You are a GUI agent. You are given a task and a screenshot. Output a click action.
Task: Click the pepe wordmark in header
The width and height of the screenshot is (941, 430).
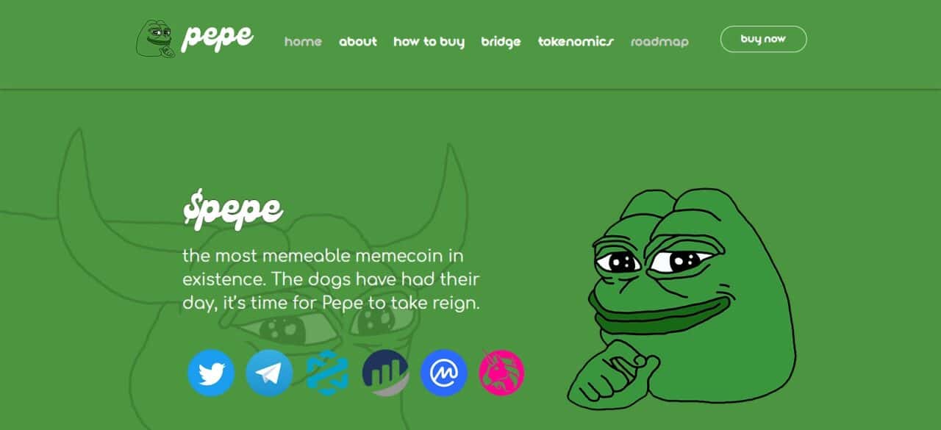[x=217, y=37]
